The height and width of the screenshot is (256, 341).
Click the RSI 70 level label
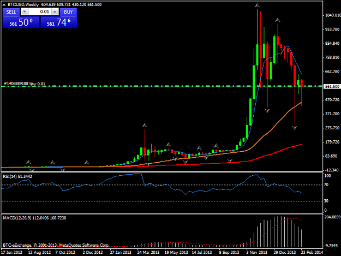point(326,185)
